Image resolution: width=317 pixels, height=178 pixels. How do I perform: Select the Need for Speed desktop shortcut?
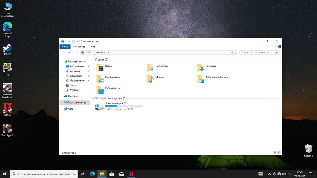(x=8, y=91)
